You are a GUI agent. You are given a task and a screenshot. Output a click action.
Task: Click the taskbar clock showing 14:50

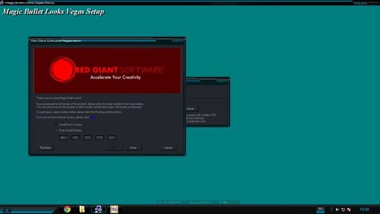(364, 209)
